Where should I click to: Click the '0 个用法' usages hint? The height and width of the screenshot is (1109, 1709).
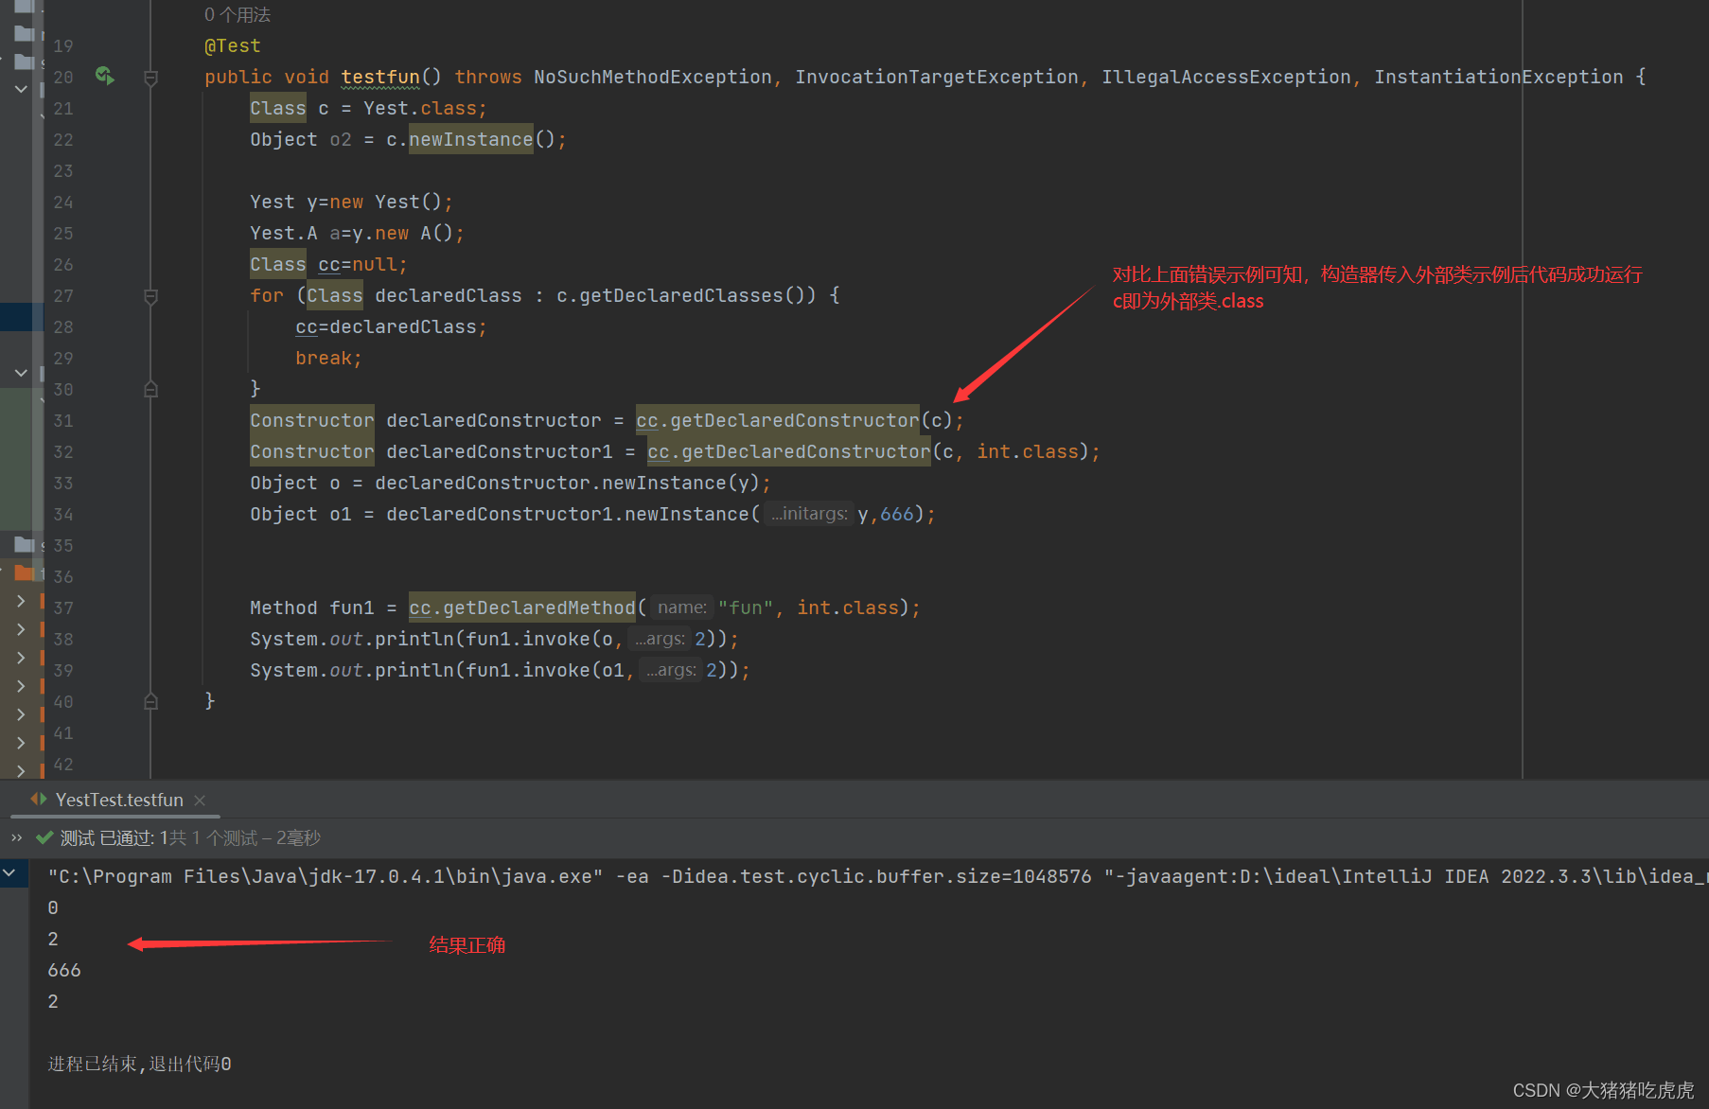pos(238,15)
